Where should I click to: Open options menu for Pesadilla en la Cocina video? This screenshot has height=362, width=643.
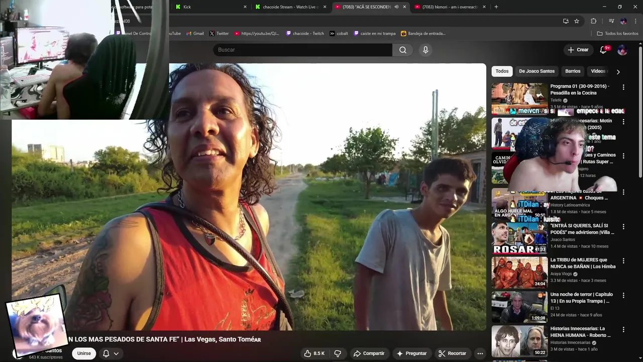click(623, 87)
